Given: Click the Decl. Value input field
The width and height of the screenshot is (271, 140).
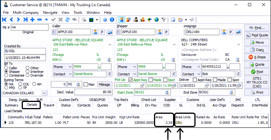Looking at the screenshot, I should pyautogui.click(x=93, y=92).
